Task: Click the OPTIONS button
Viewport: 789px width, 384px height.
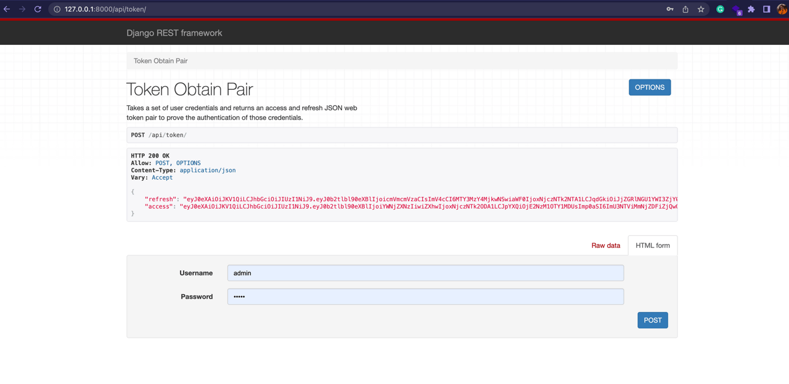Action: (x=650, y=87)
